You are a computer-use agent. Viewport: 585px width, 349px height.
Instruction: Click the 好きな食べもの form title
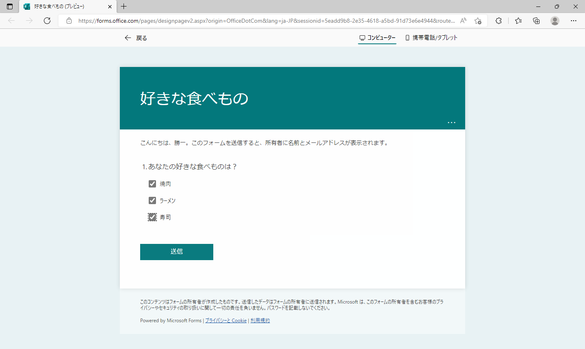tap(194, 99)
